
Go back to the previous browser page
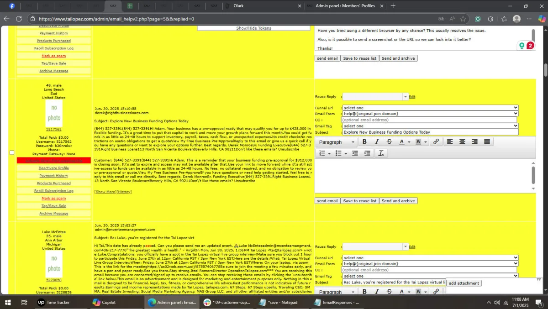[6, 19]
